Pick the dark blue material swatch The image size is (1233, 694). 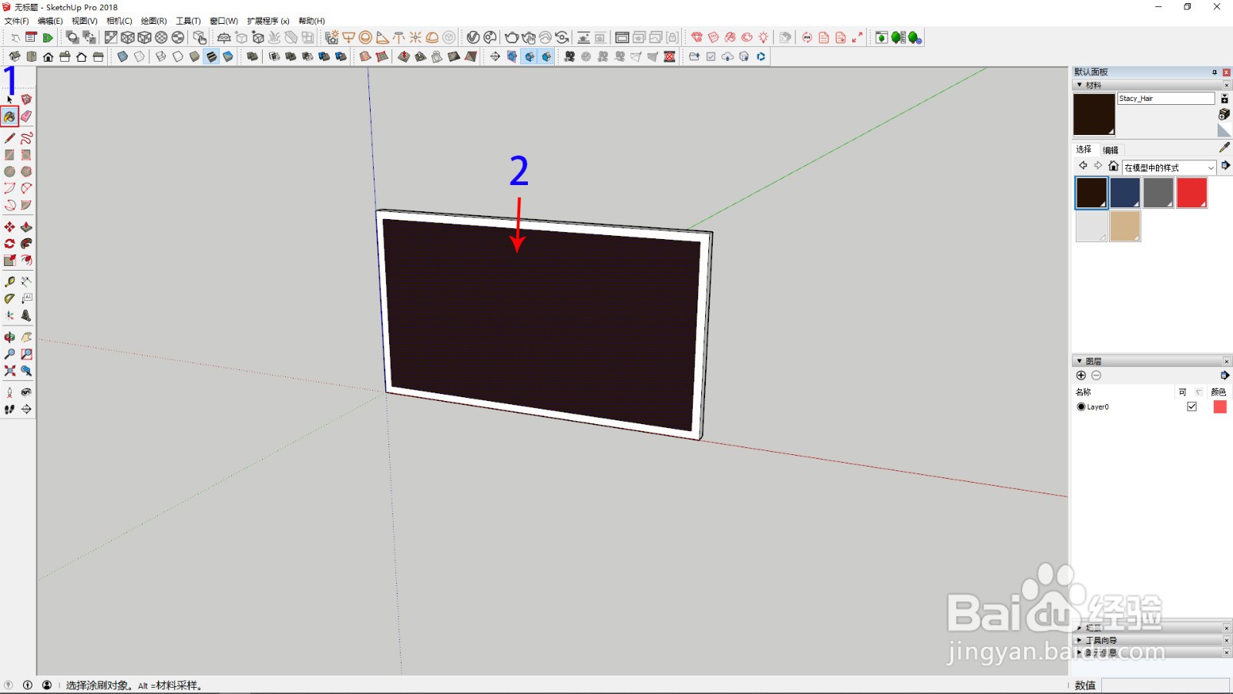pos(1125,193)
